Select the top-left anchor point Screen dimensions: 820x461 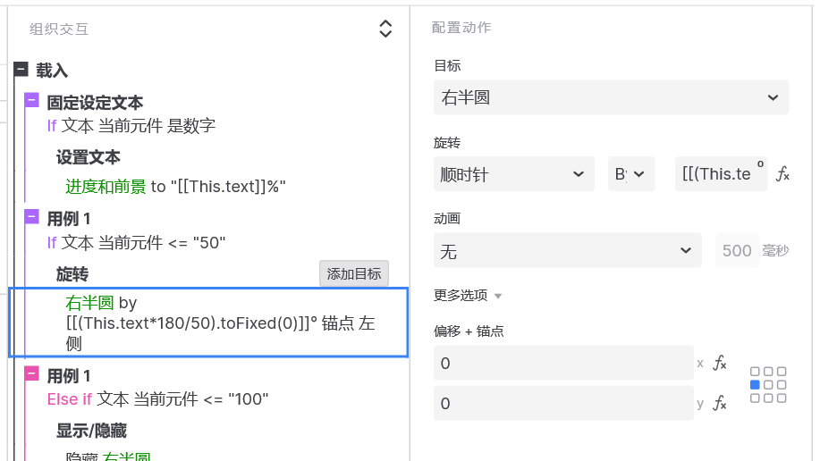[755, 372]
